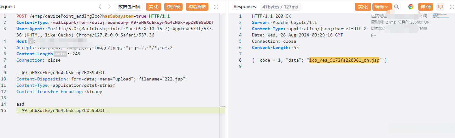Screen dimensions: 455x138
Task: Click the 构造请求 build request button
Action: tap(197, 7)
